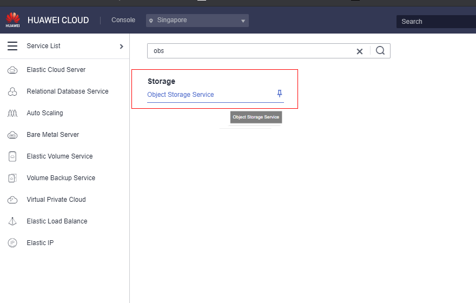
Task: Open Elastic IP from sidebar
Action: pyautogui.click(x=40, y=243)
